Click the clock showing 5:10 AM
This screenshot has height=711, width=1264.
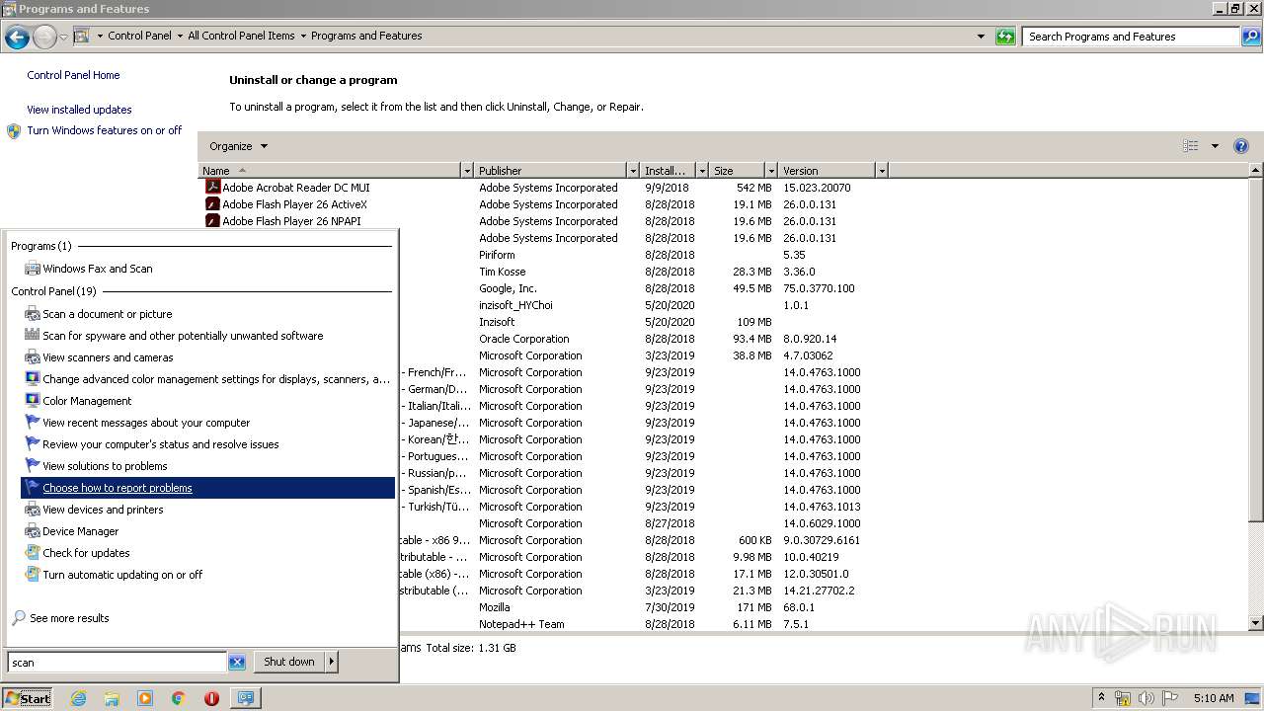pyautogui.click(x=1214, y=698)
